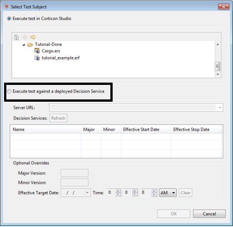Click the Minor column header
Image resolution: width=233 pixels, height=227 pixels.
pos(111,129)
